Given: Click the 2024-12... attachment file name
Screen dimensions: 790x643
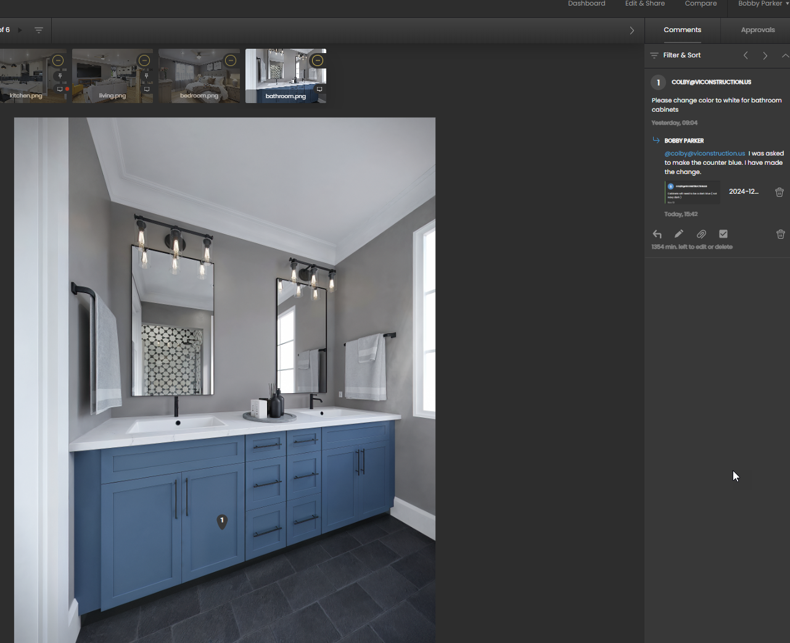Looking at the screenshot, I should click(x=744, y=192).
